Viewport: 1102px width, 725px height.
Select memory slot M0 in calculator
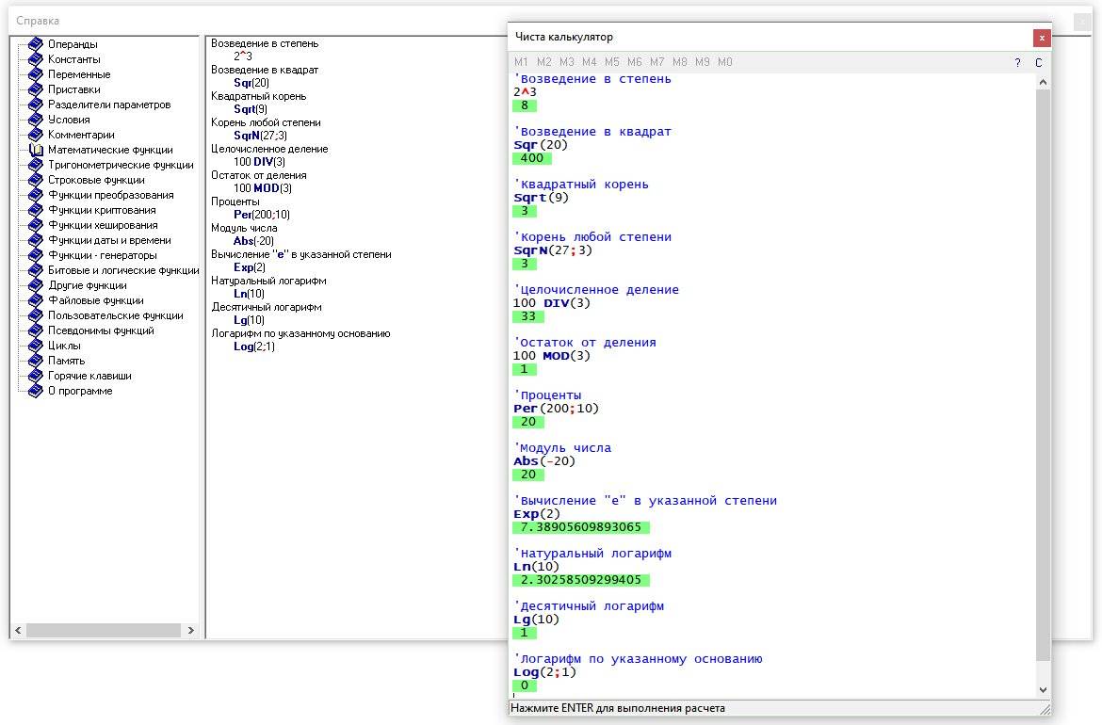click(724, 62)
